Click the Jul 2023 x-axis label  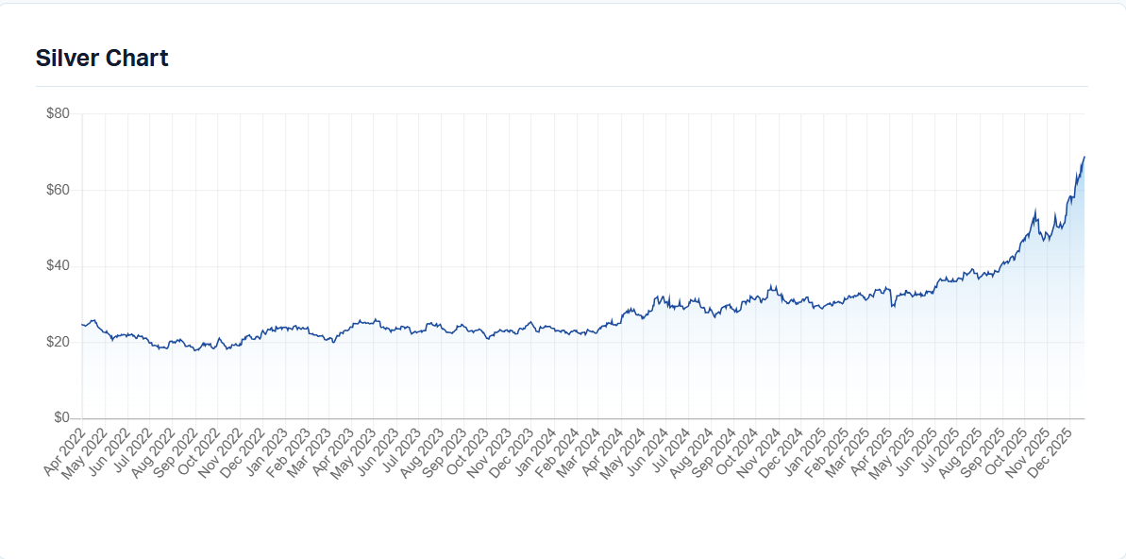pyautogui.click(x=400, y=451)
